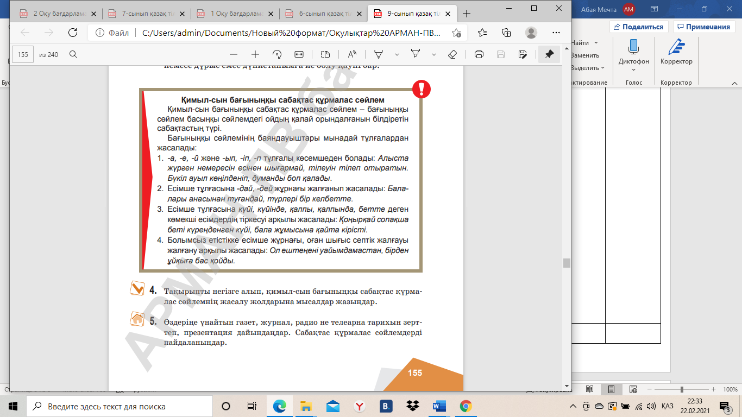Switch to tab '7-сынып қазақ тіл'
The width and height of the screenshot is (742, 417).
click(x=147, y=14)
